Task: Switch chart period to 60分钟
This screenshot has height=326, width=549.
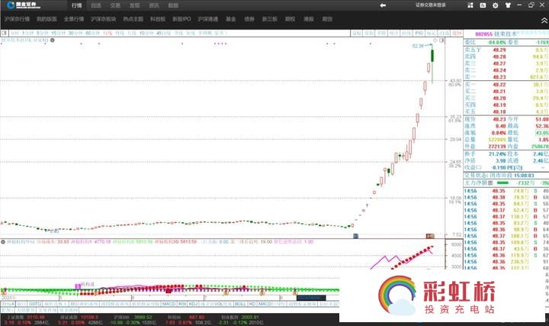Action: pos(92,33)
